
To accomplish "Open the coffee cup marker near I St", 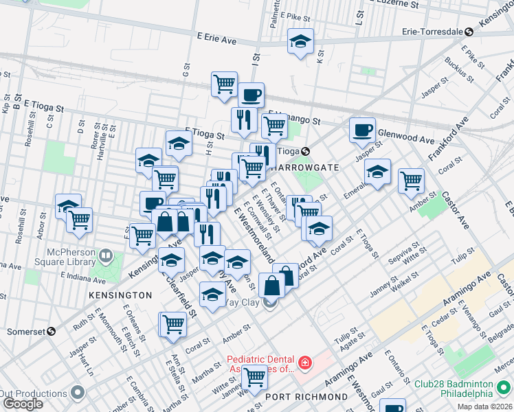I will [x=251, y=95].
